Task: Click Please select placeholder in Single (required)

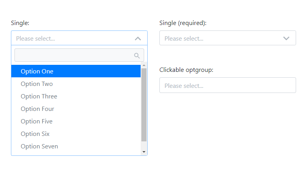Action: [x=184, y=39]
